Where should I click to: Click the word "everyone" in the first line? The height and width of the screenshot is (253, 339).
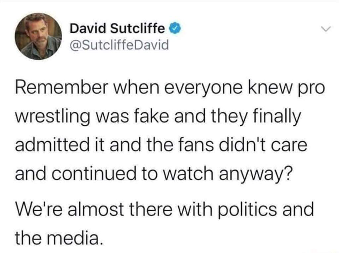point(204,89)
